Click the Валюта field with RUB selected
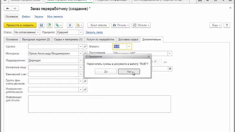The height and width of the screenshot is (132, 235). click(x=120, y=47)
